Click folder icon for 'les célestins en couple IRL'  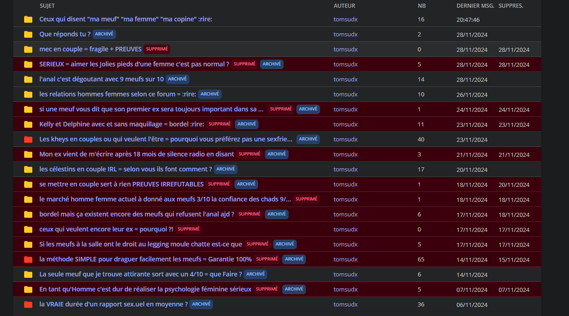[28, 169]
